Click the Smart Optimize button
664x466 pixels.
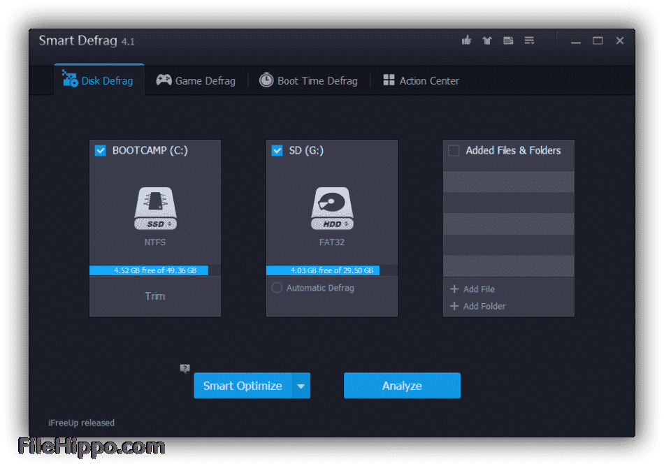(x=243, y=386)
